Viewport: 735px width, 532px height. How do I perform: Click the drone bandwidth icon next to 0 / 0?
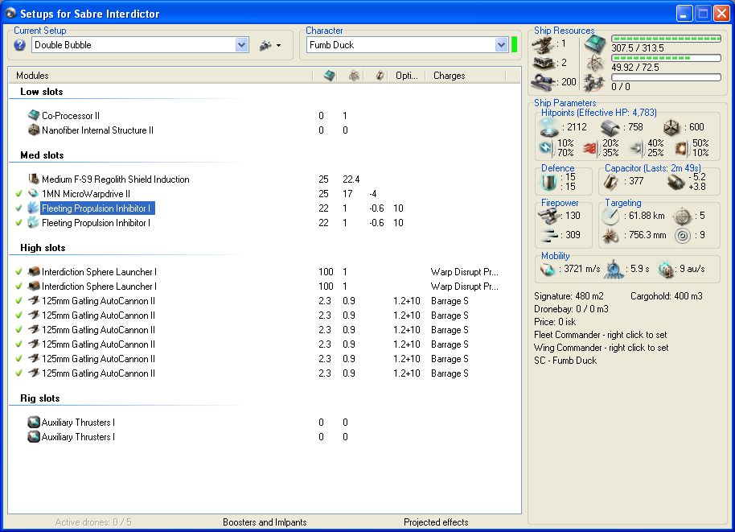click(x=594, y=83)
